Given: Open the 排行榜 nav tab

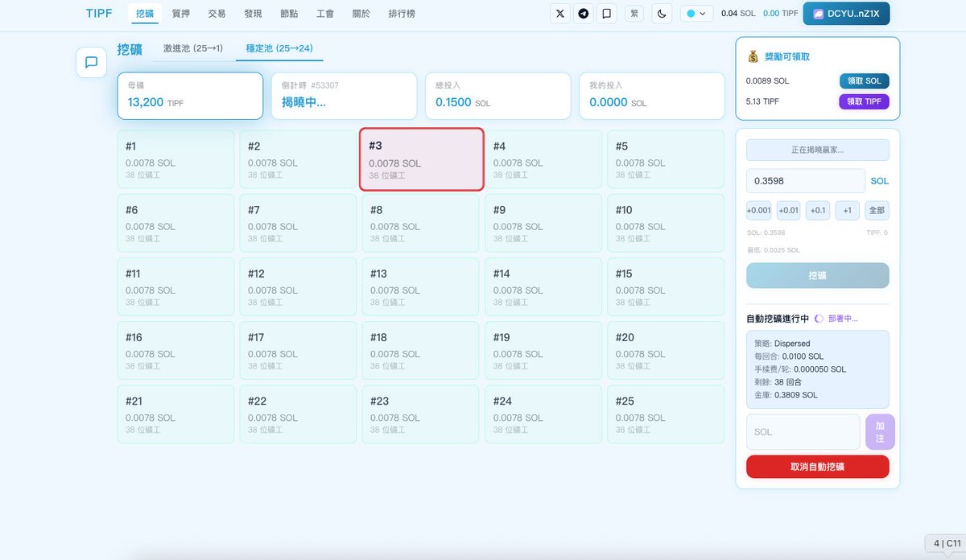Looking at the screenshot, I should [402, 14].
